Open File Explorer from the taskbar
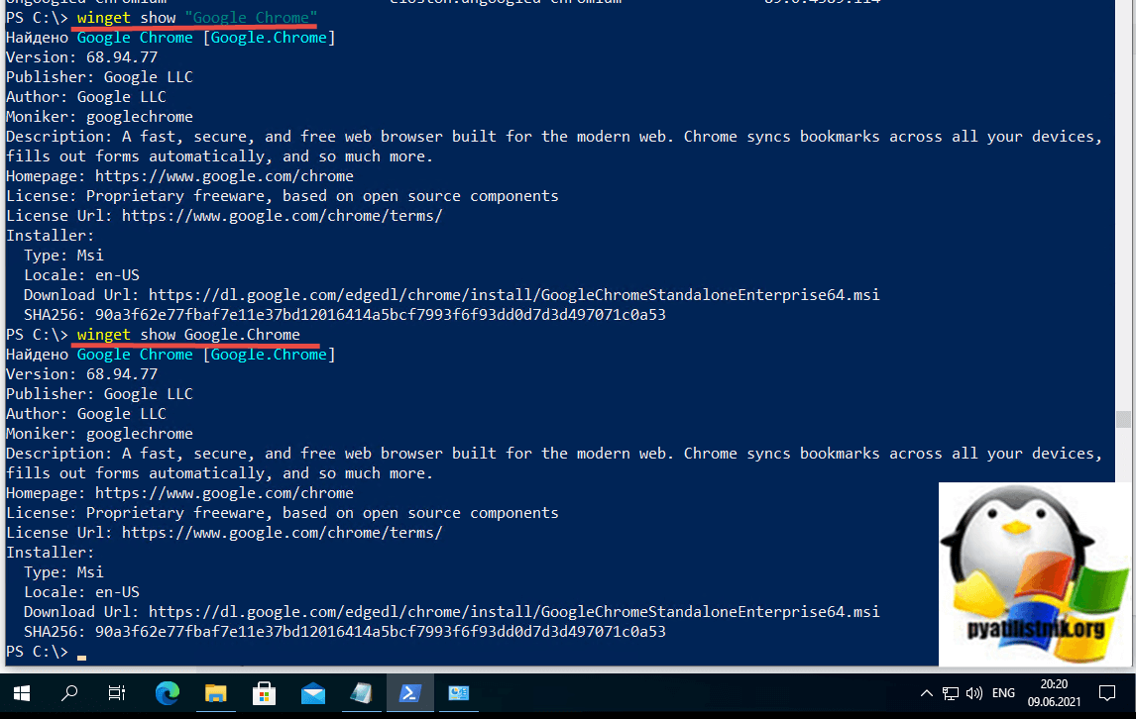Image resolution: width=1136 pixels, height=719 pixels. pyautogui.click(x=216, y=693)
